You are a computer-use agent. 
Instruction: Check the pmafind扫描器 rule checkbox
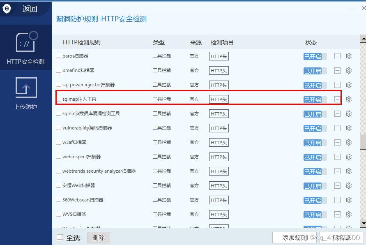pyautogui.click(x=58, y=71)
